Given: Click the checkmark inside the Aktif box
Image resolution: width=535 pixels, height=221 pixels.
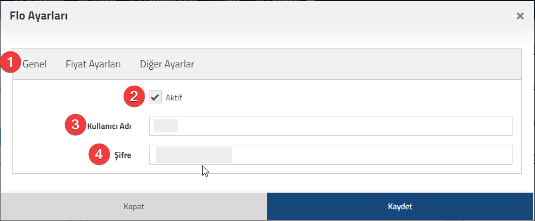Looking at the screenshot, I should click(155, 97).
